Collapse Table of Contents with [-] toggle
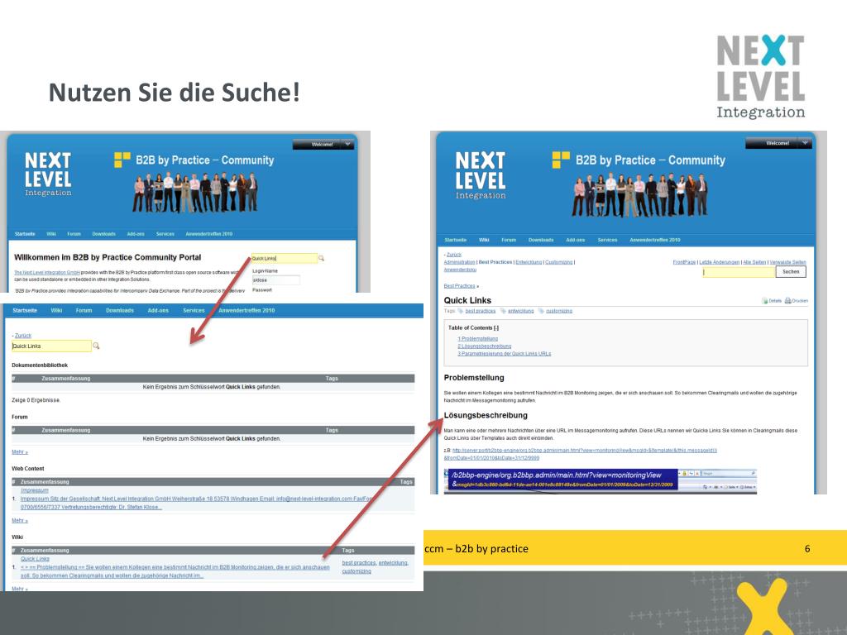 (496, 327)
